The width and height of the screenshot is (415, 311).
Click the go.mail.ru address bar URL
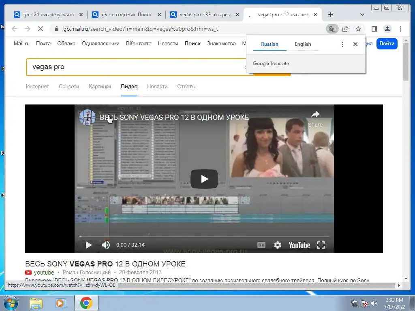coord(141,29)
